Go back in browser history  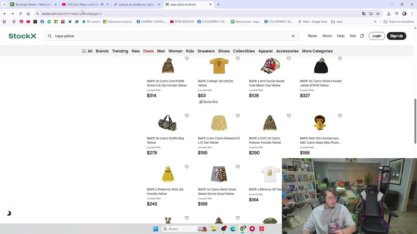click(5, 14)
